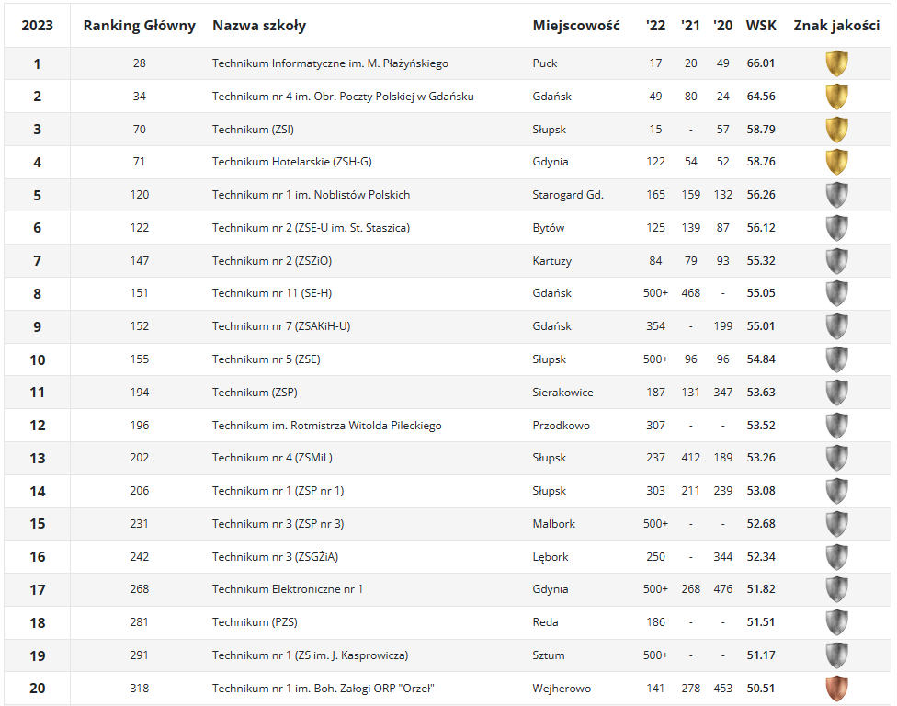Sort by the Nazwa szkoły column header

(259, 26)
